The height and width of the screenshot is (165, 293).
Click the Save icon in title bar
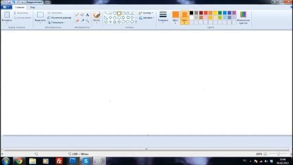9,2
